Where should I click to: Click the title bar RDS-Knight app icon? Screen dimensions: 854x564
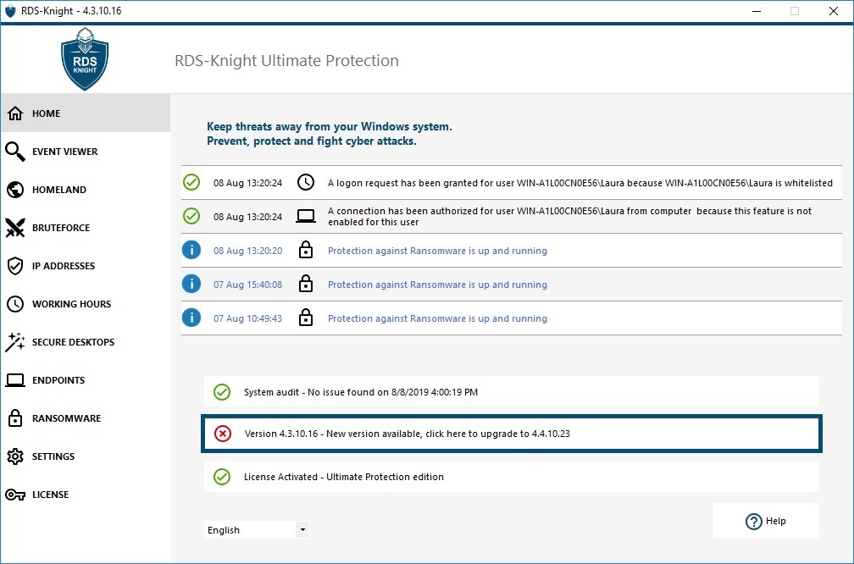(10, 11)
